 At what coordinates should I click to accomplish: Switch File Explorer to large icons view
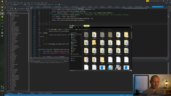(131, 70)
